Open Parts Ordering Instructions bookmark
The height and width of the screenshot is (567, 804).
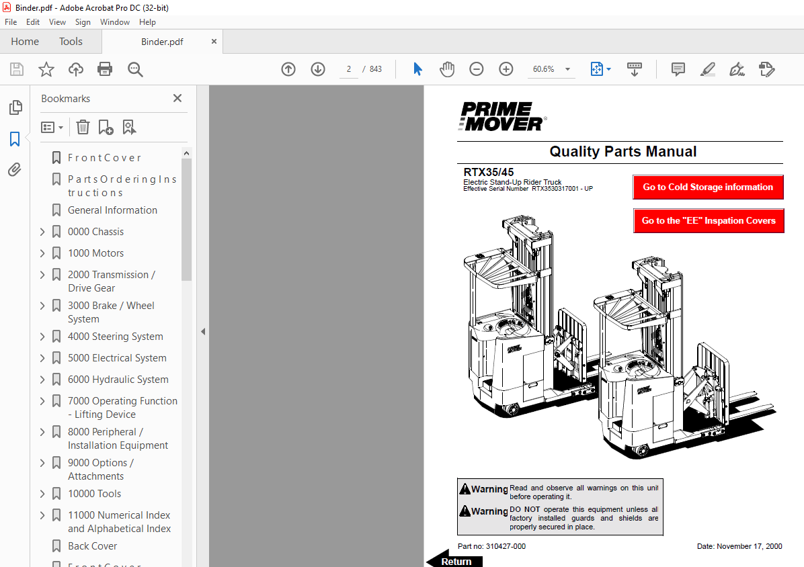[x=122, y=186]
